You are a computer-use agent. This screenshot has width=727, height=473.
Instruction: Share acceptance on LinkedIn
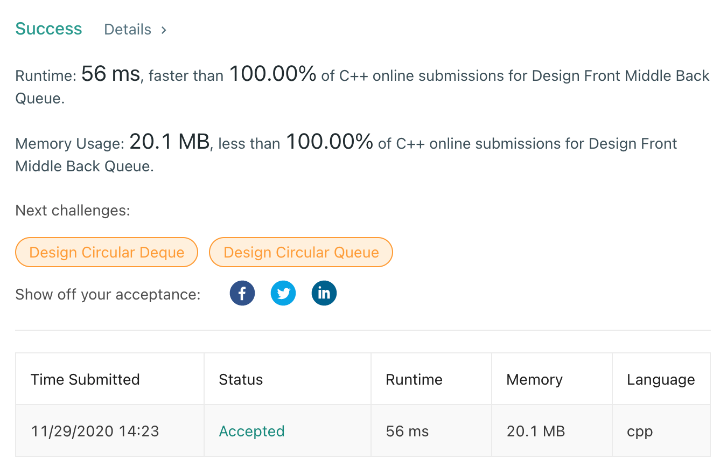pos(324,293)
